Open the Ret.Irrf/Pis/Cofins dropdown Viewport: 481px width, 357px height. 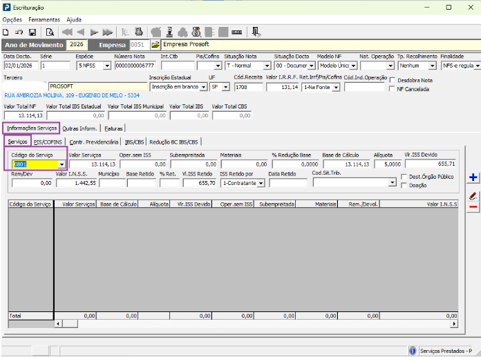click(336, 87)
